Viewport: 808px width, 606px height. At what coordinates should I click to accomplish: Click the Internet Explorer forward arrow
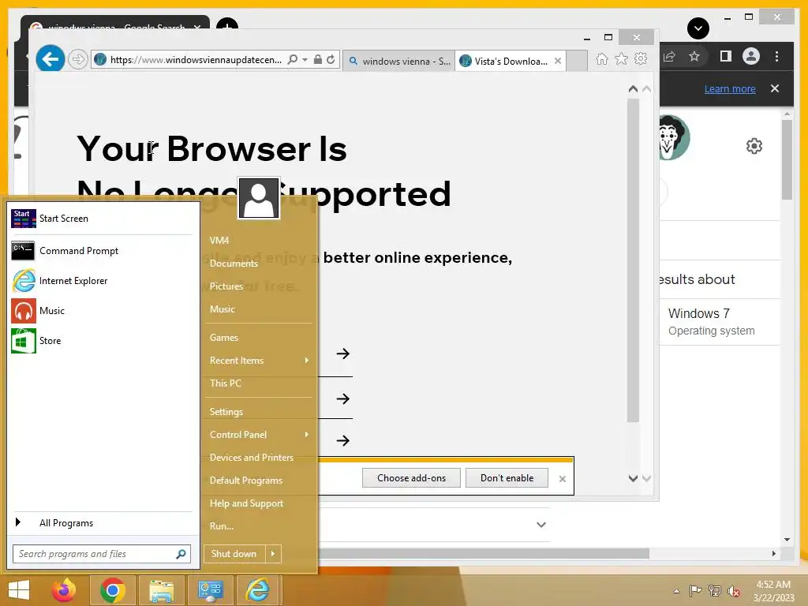tap(78, 59)
